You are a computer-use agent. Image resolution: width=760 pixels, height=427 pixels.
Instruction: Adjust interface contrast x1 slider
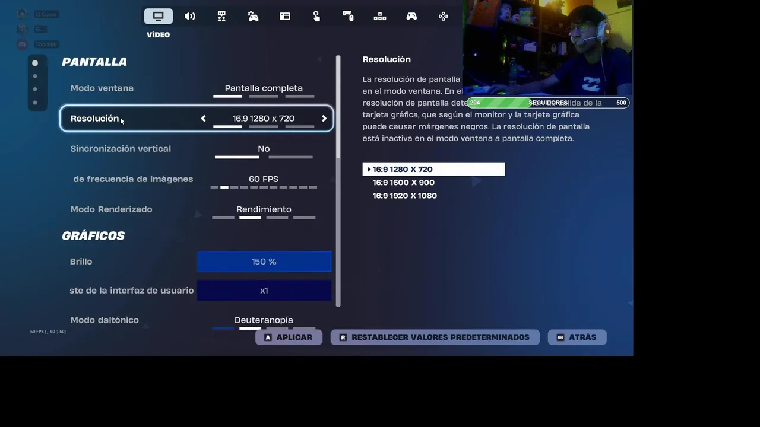coord(264,291)
